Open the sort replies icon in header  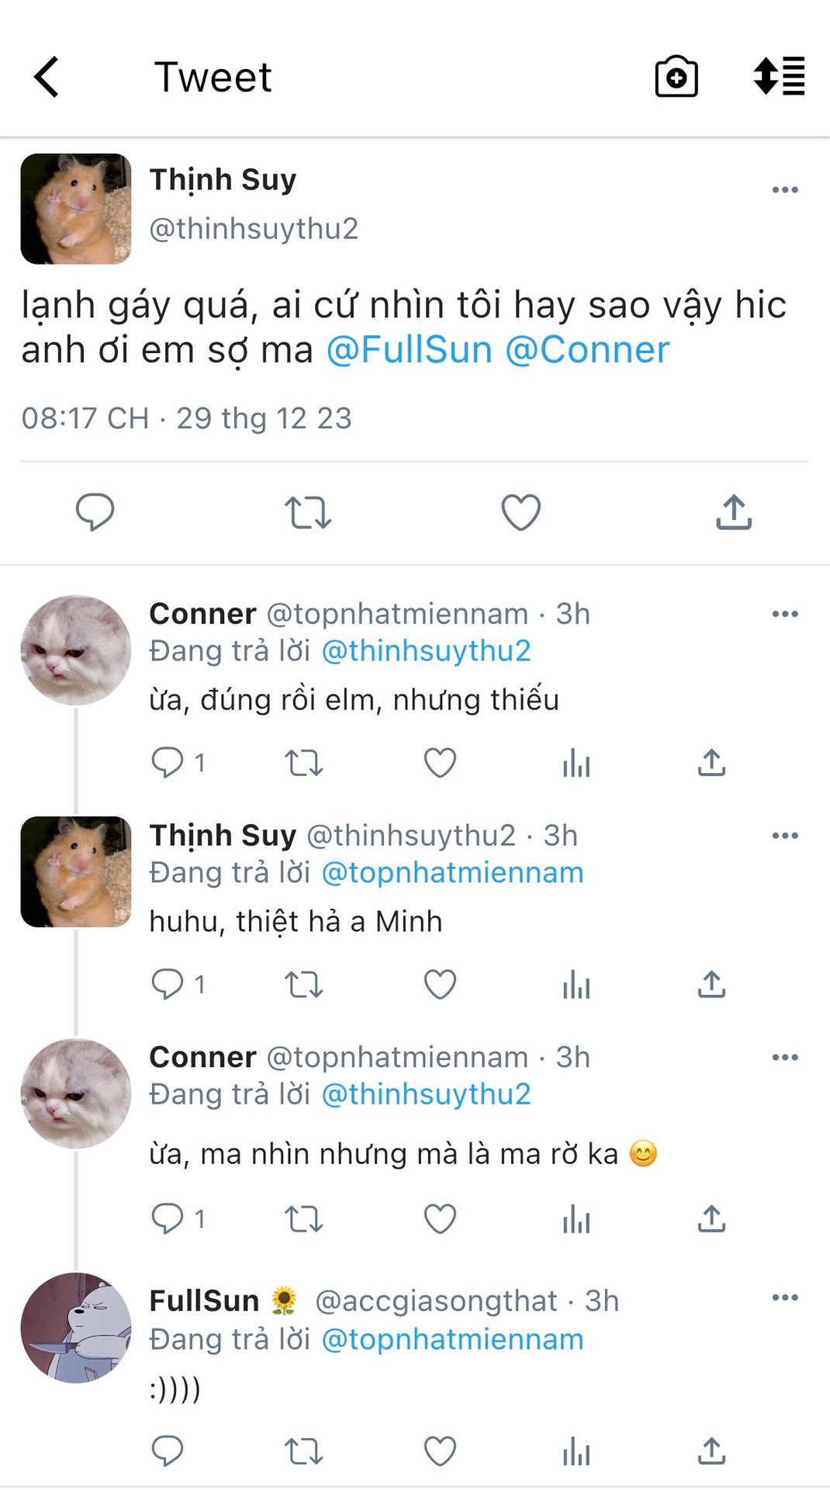[x=779, y=77]
